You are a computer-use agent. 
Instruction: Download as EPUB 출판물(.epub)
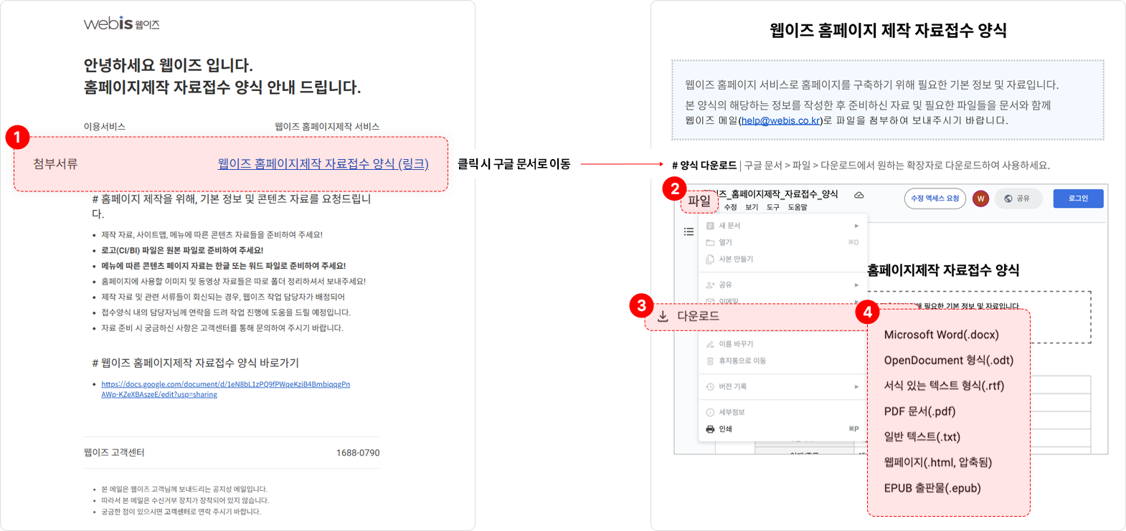932,488
